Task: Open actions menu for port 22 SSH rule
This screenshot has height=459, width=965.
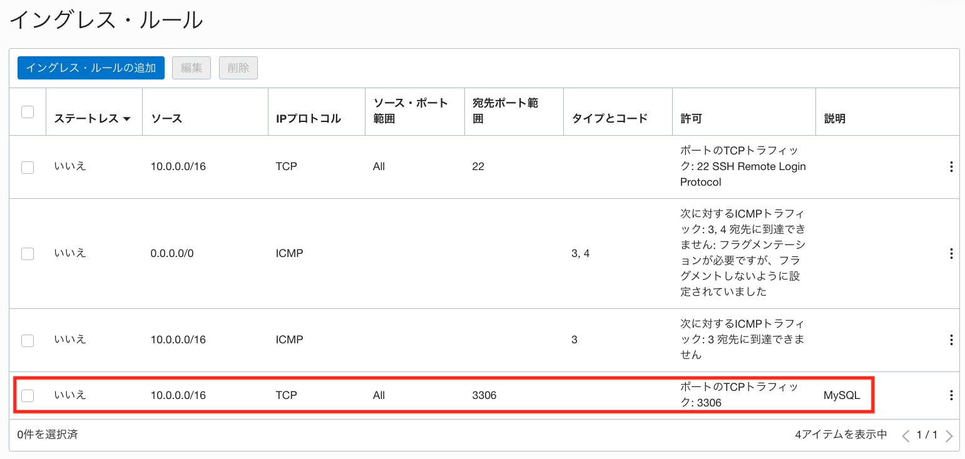Action: [x=951, y=167]
